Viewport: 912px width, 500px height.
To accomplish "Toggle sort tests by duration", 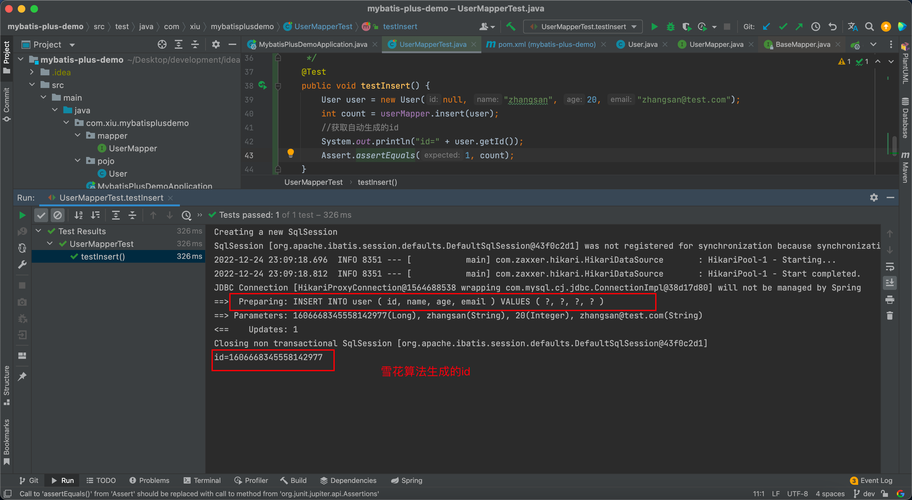I will [95, 215].
